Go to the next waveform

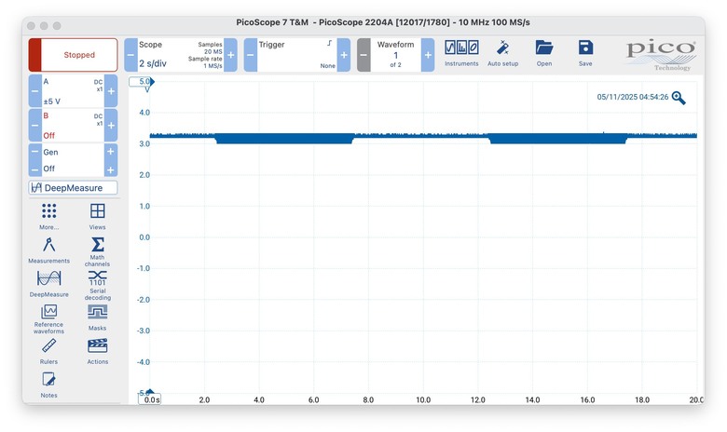(428, 55)
